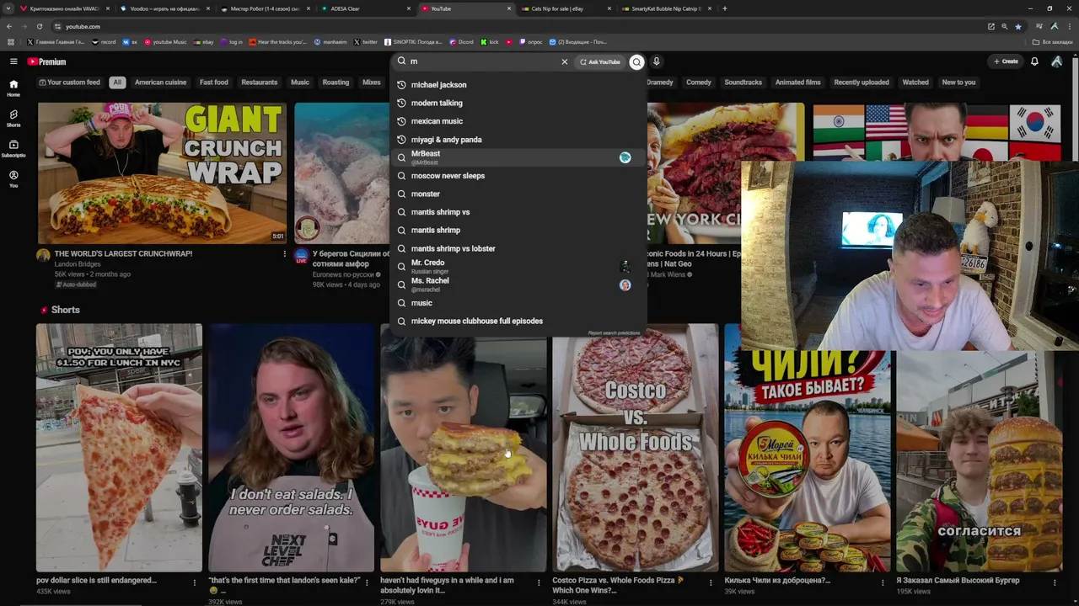Click the Ask YouTube button

click(x=600, y=61)
